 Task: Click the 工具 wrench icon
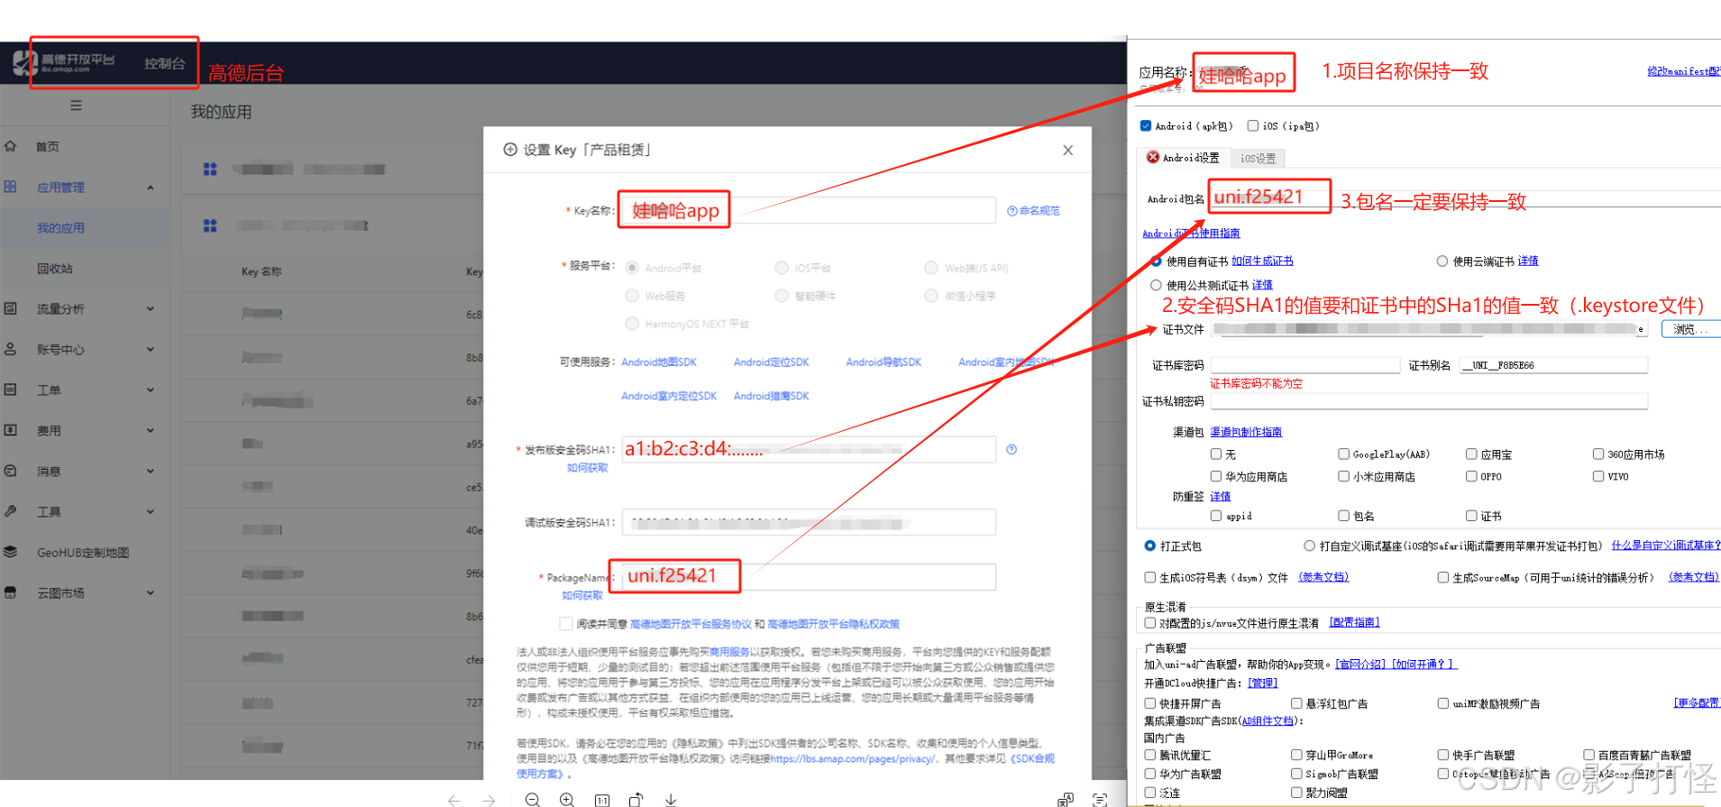coord(11,511)
